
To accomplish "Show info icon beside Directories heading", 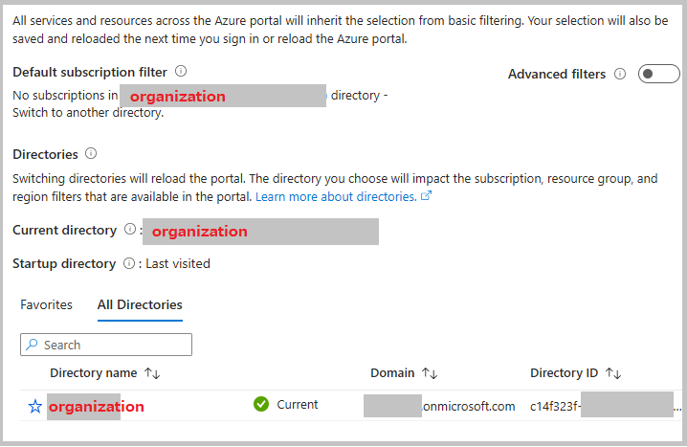I will point(91,153).
